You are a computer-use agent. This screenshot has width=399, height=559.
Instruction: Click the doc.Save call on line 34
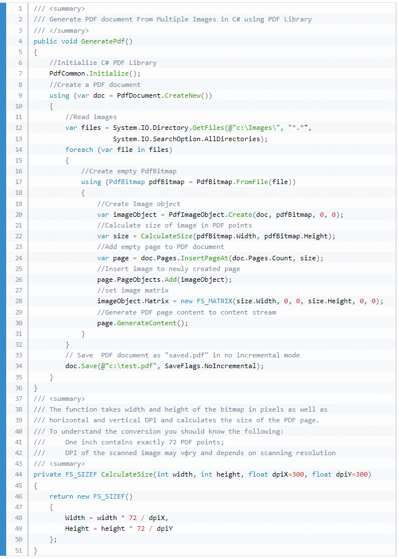(x=81, y=366)
